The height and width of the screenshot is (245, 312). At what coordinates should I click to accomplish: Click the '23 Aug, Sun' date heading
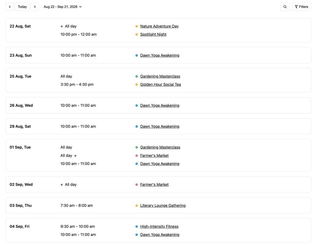point(21,55)
